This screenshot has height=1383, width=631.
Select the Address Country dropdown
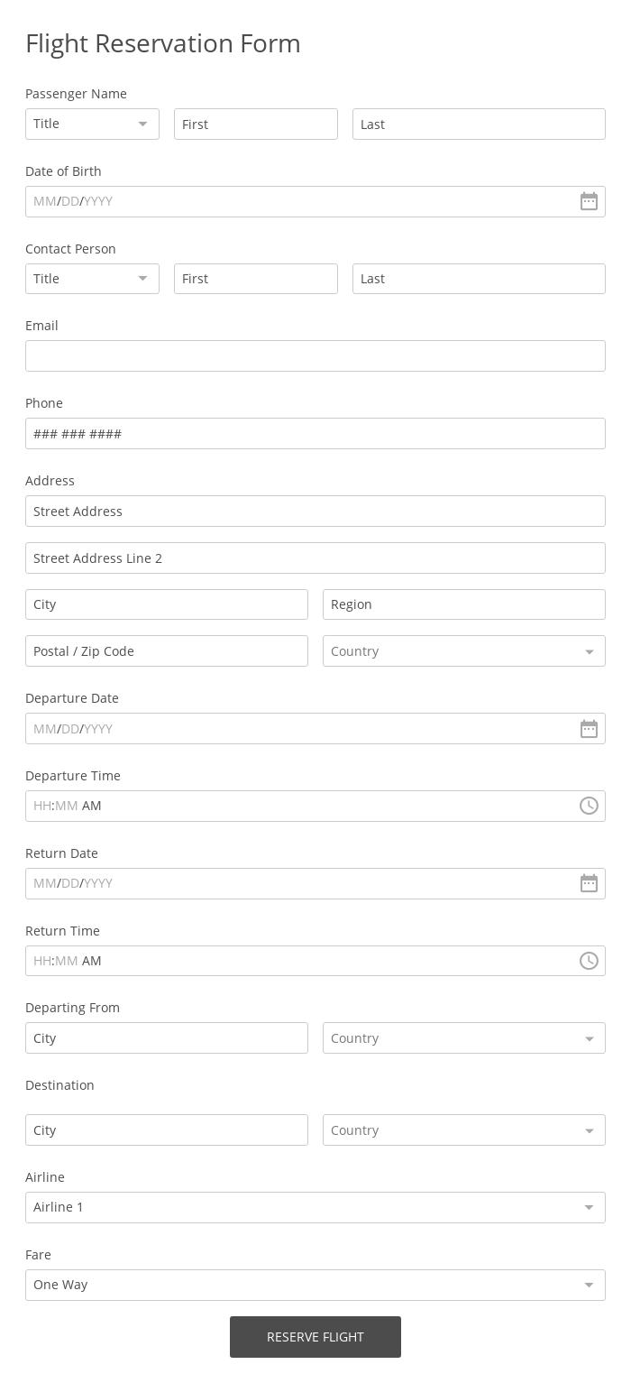[x=463, y=651]
